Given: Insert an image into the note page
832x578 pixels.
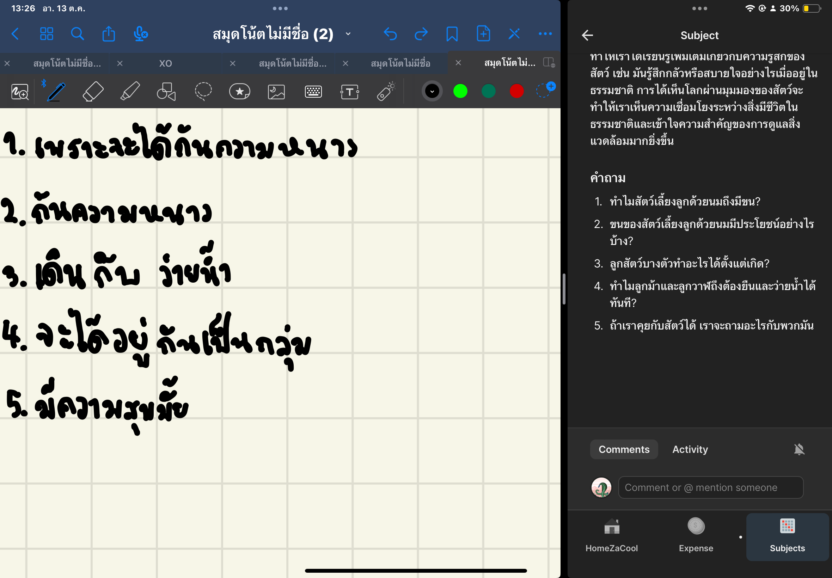Looking at the screenshot, I should pos(276,91).
